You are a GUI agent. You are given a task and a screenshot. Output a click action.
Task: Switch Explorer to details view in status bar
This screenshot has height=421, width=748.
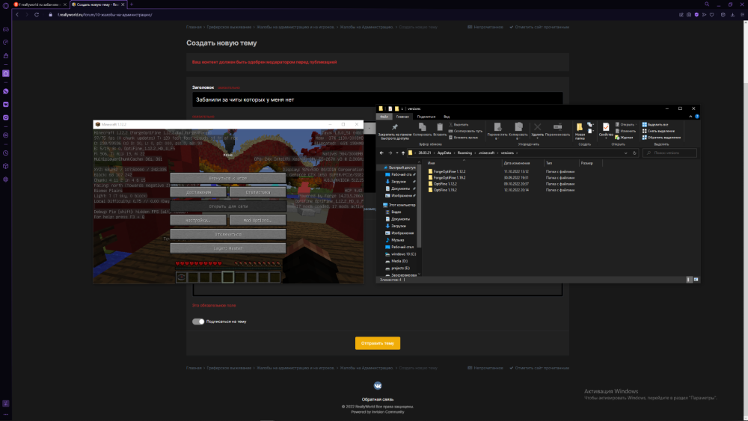[688, 280]
